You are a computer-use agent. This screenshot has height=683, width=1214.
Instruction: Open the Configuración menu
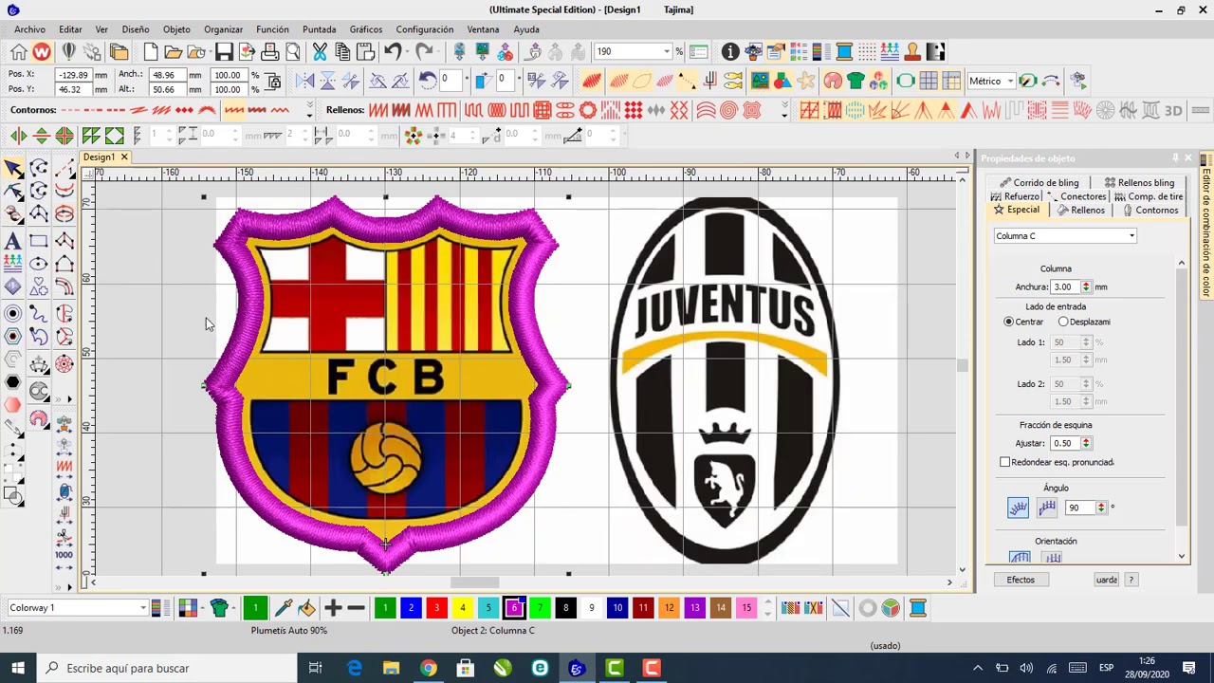425,29
